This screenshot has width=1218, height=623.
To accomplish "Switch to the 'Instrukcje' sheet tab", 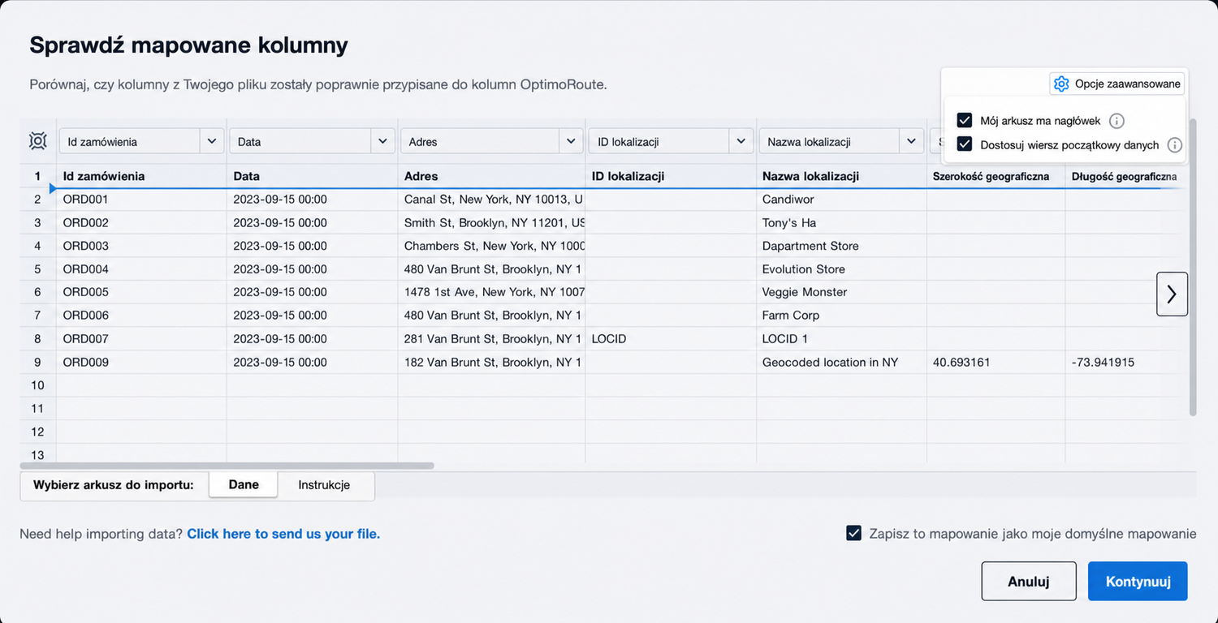I will (324, 485).
